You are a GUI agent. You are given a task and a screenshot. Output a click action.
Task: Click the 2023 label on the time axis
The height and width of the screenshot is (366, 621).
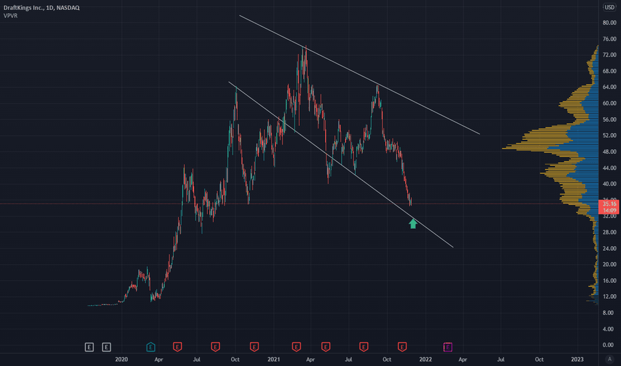pos(577,359)
